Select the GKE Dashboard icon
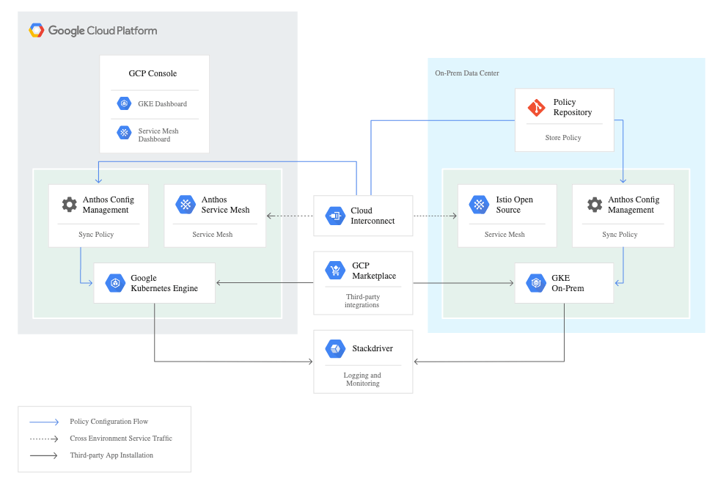This screenshot has width=723, height=484. pos(124,103)
